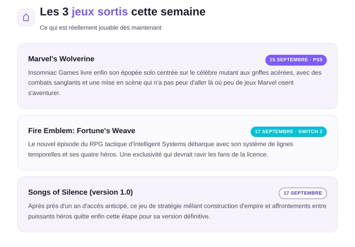The width and height of the screenshot is (355, 247).
Task: Open Songs of Silence (version 1.0) title
Action: click(80, 192)
